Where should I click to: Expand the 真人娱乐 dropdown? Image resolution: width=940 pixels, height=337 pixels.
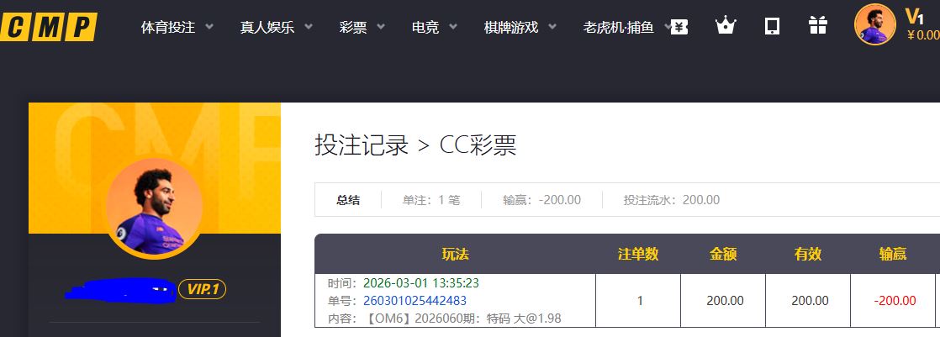pyautogui.click(x=276, y=28)
